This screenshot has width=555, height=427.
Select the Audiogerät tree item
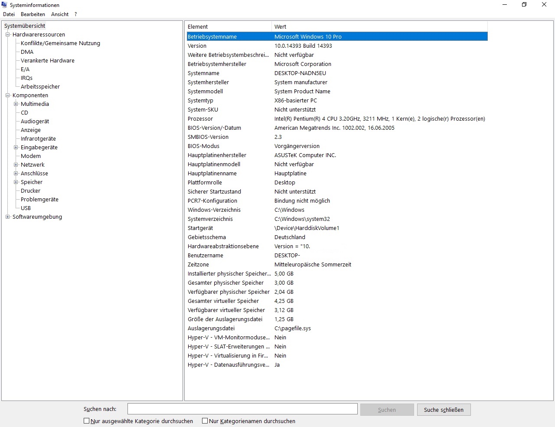pos(35,122)
